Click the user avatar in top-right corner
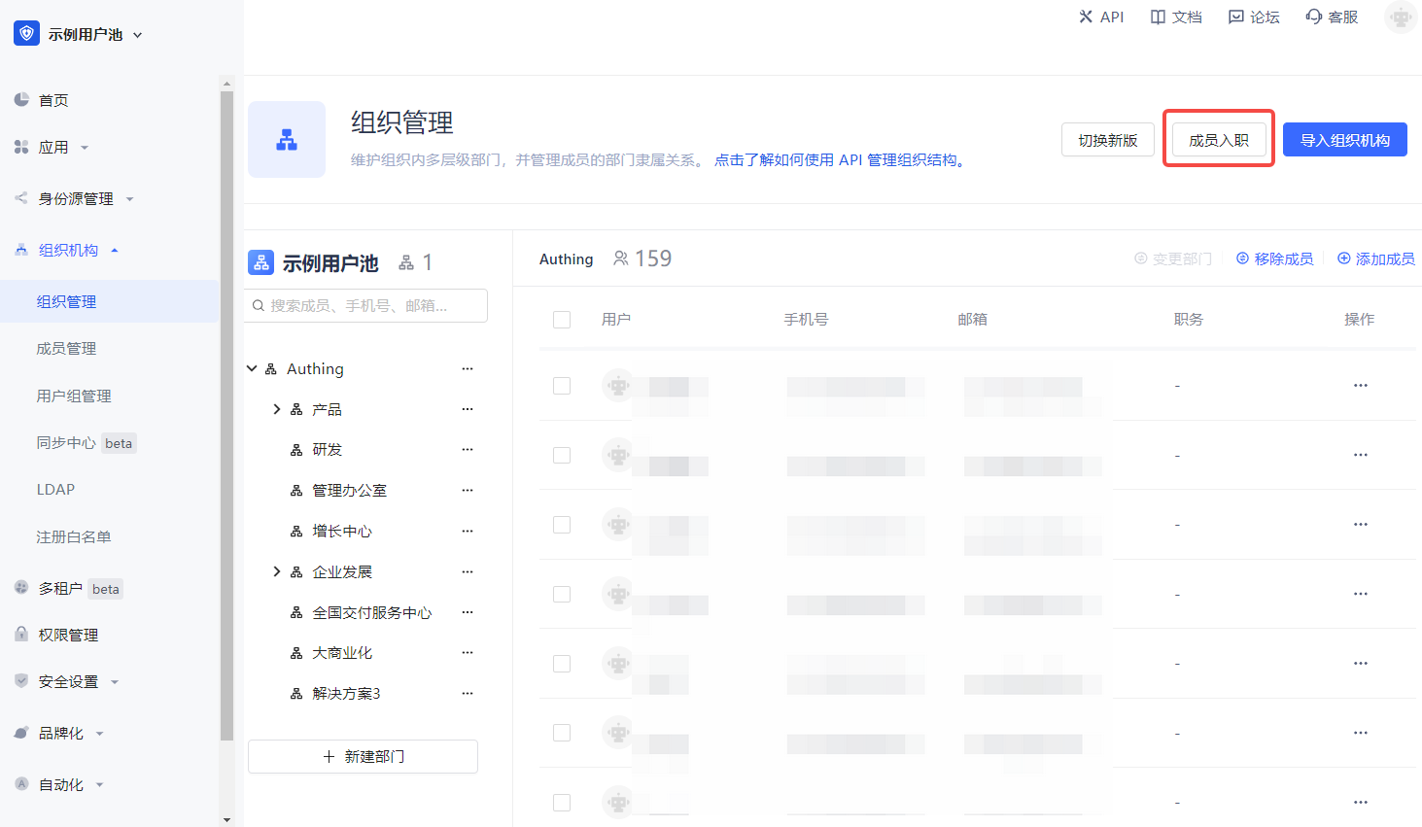The width and height of the screenshot is (1422, 827). coord(1400,17)
